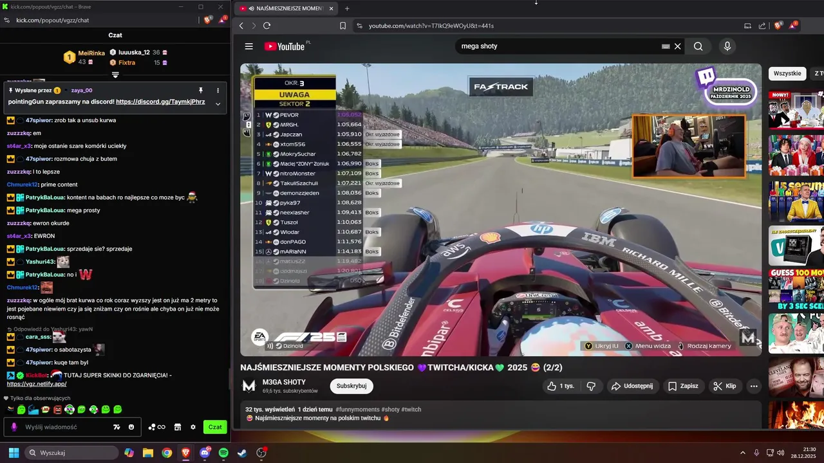Open Brave Shields in the Kick chat window
This screenshot has height=463, width=824.
[x=207, y=20]
